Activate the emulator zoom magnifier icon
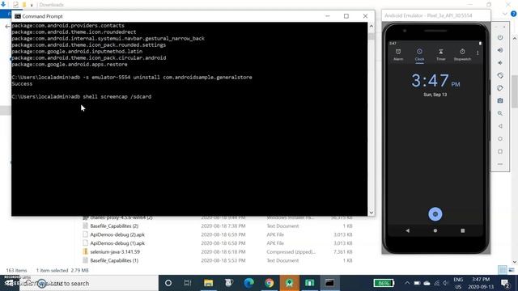Screen dimensions: 518x291 [500, 113]
